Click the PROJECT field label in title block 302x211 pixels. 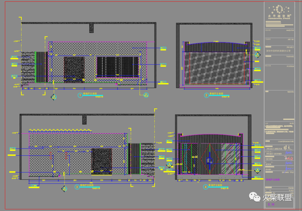(x=290, y=47)
